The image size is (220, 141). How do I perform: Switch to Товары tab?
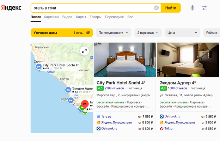pyautogui.click(x=96, y=17)
